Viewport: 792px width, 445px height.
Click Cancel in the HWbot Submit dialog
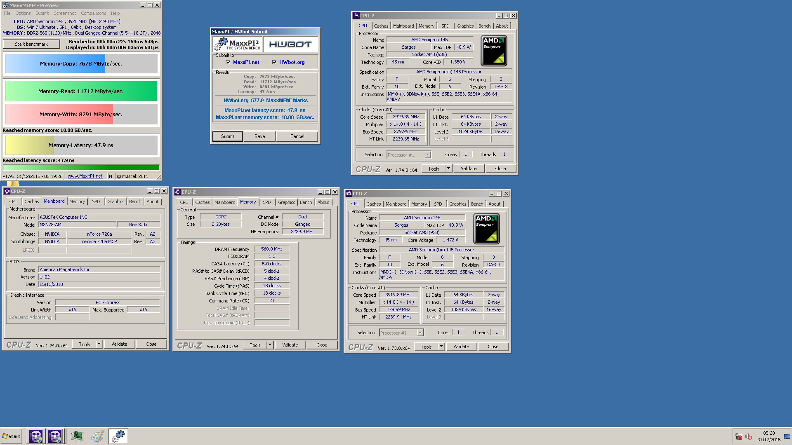(297, 136)
